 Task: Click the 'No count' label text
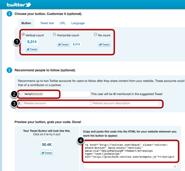(x=104, y=35)
